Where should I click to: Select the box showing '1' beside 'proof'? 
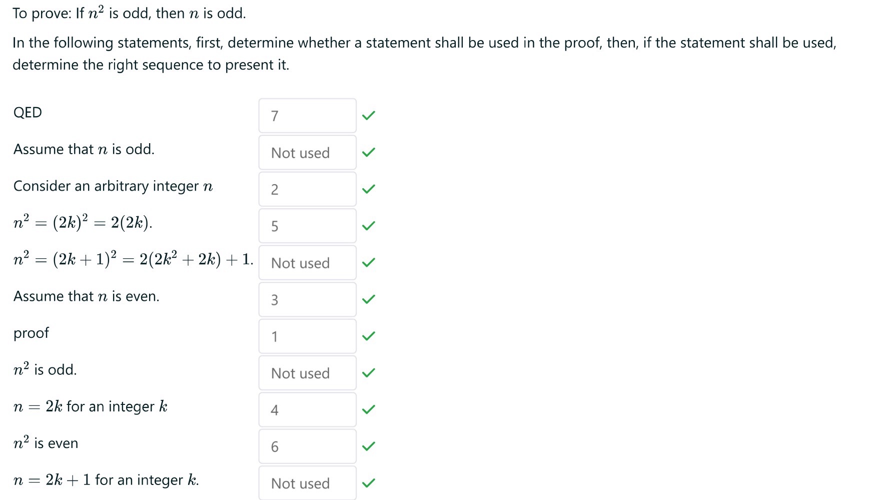point(307,336)
